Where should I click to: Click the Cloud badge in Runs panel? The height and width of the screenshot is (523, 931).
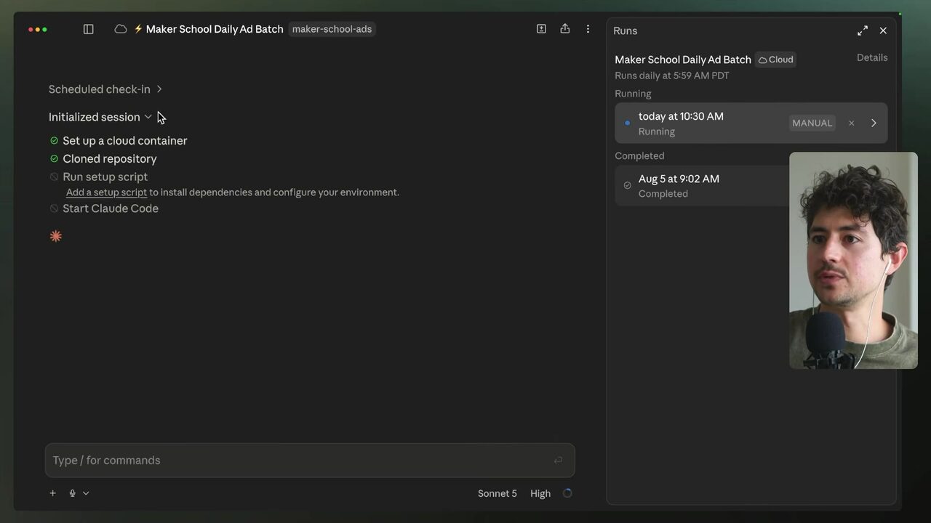tap(775, 60)
